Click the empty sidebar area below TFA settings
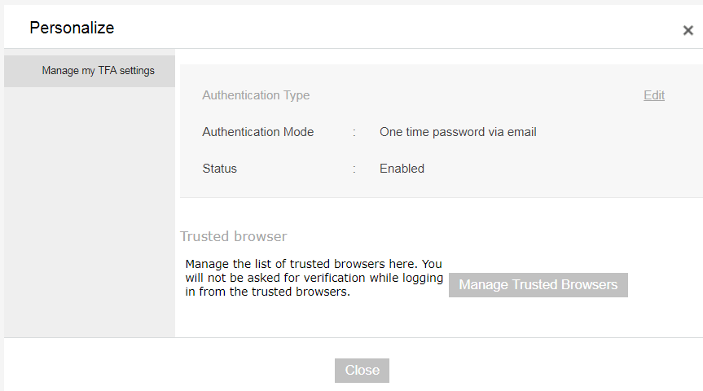This screenshot has width=703, height=391. tap(90, 212)
